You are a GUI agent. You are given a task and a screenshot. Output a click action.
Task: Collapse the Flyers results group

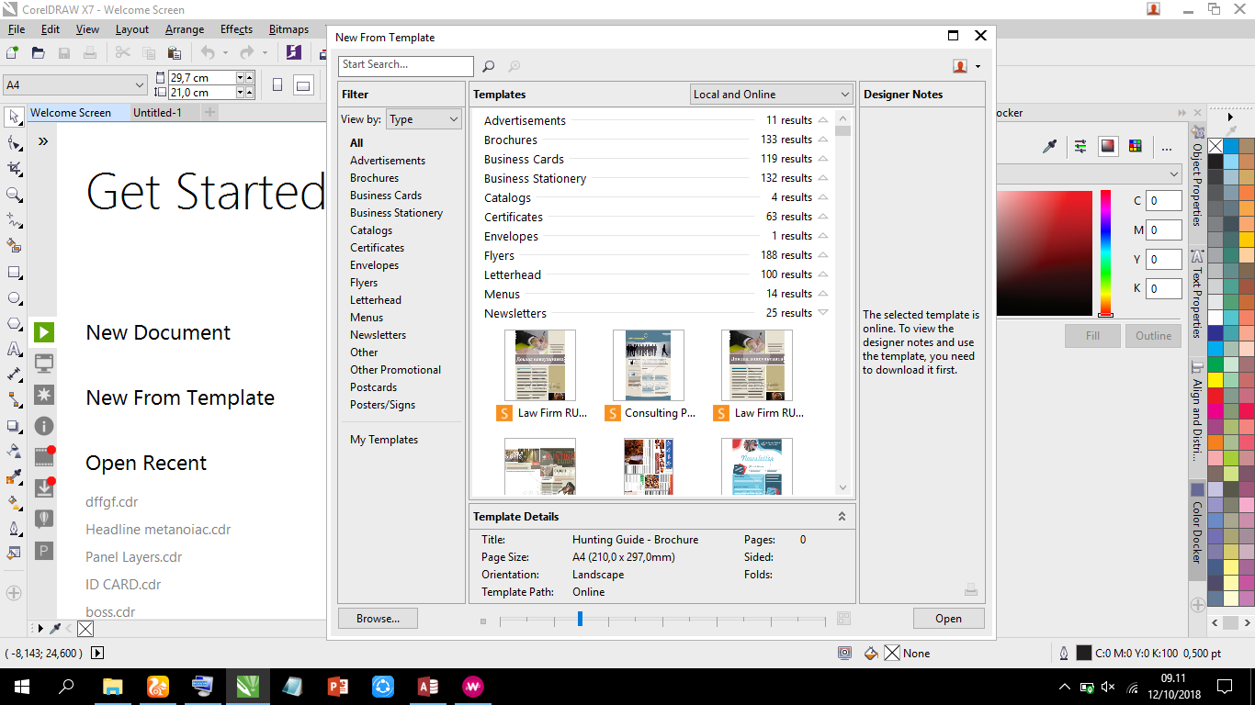click(823, 255)
